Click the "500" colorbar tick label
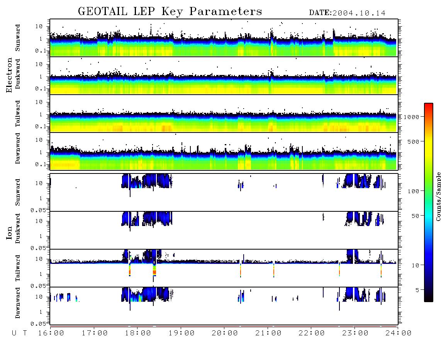441x340 pixels. pyautogui.click(x=413, y=141)
